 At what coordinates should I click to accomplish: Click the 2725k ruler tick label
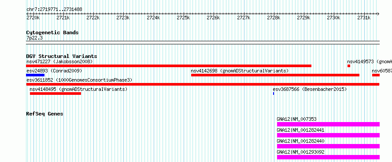[x=183, y=18]
